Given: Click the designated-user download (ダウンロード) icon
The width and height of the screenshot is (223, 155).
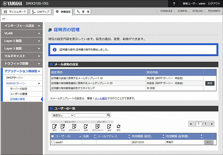Looking at the screenshot, I should 74,127.
